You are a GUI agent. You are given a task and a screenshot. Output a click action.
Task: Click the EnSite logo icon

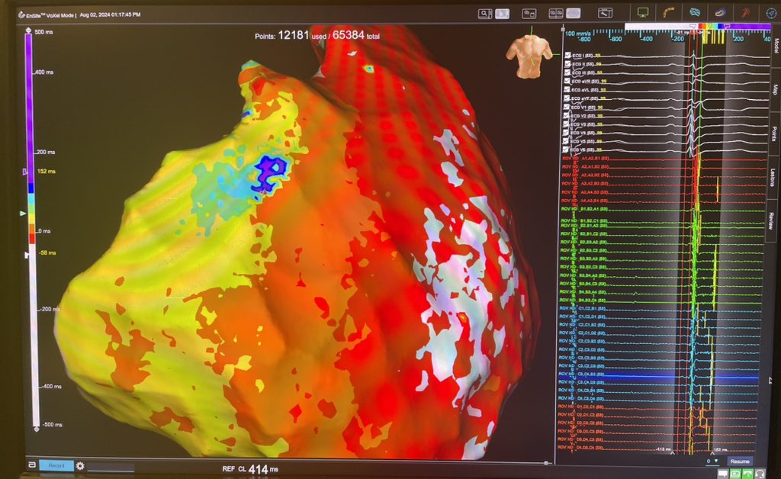21,15
